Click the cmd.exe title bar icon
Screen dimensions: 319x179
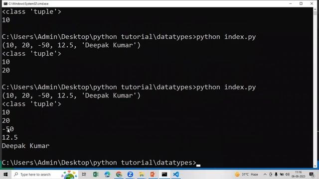click(5, 3)
